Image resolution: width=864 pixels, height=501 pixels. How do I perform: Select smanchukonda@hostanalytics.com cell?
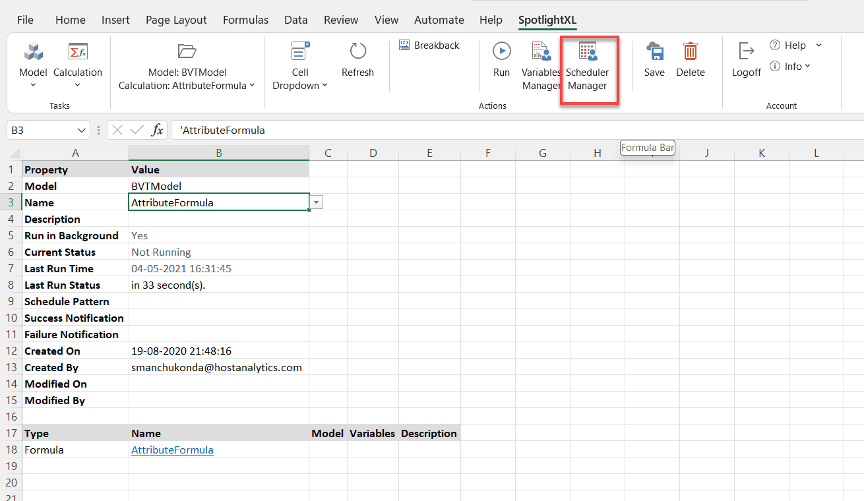(x=219, y=368)
